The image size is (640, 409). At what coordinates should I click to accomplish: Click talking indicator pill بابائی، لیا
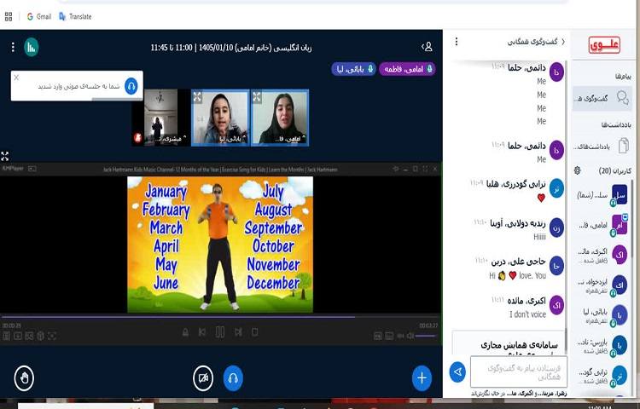pyautogui.click(x=354, y=69)
